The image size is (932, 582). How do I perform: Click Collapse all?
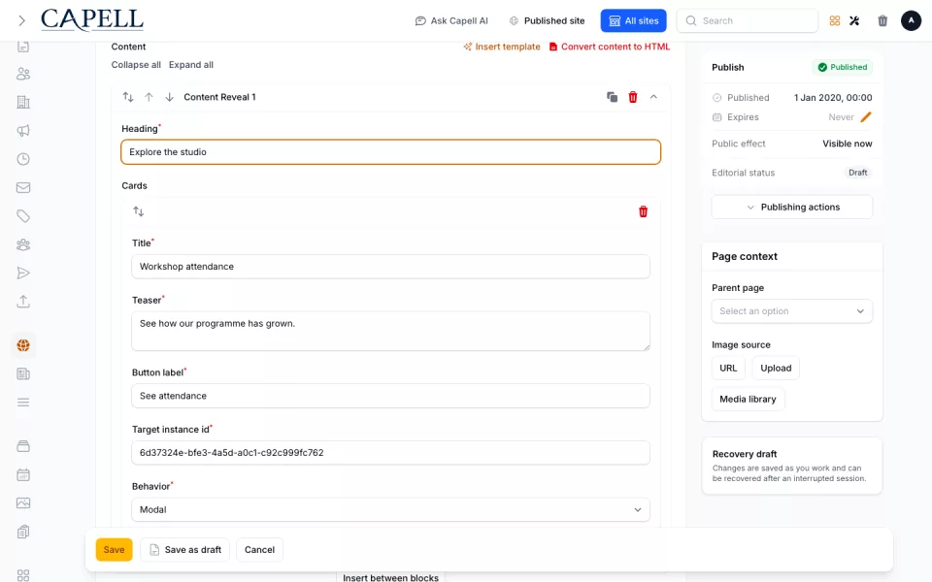[136, 65]
